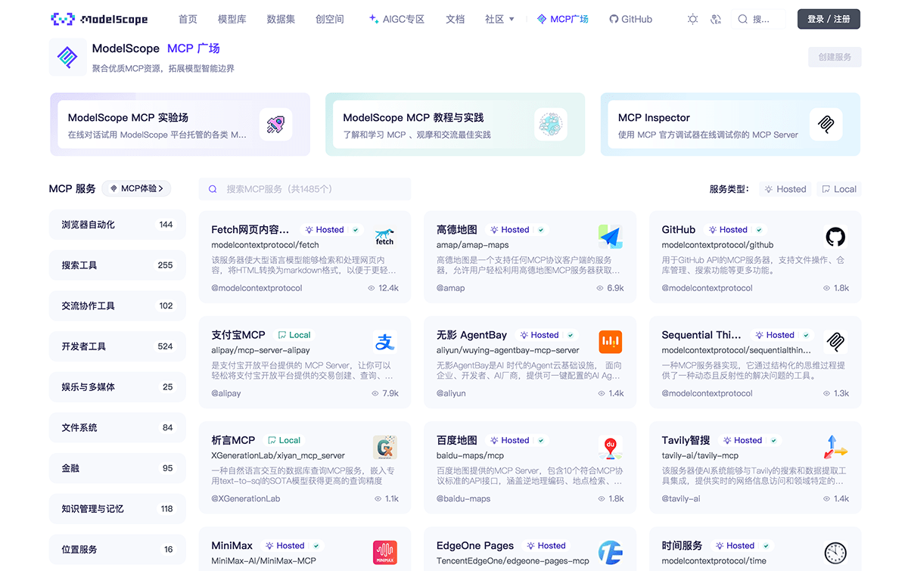Open MCP体验 from the sidebar
The width and height of the screenshot is (908, 571).
coord(136,188)
